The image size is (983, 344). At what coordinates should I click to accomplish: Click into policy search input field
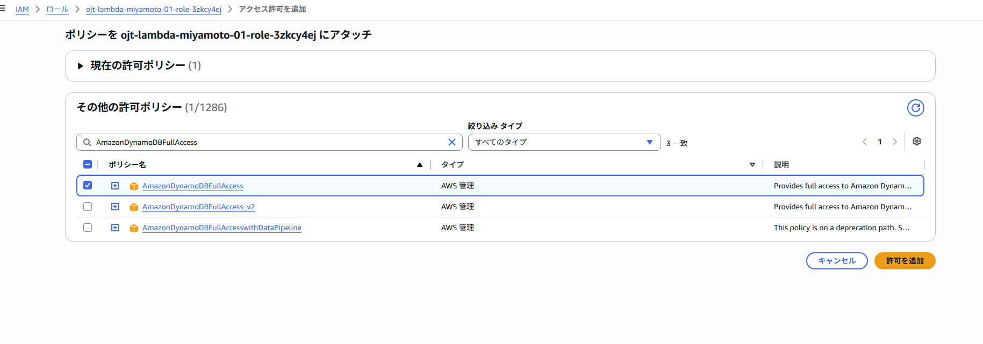click(x=269, y=142)
